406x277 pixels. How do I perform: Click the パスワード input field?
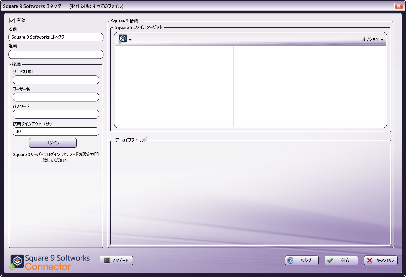click(x=56, y=114)
